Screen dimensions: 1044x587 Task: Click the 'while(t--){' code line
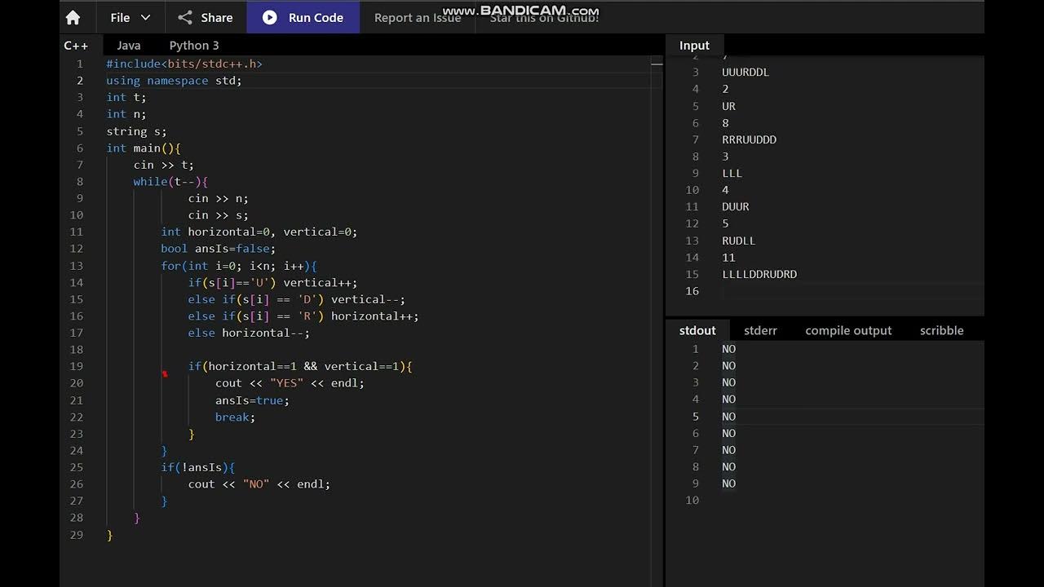(170, 182)
